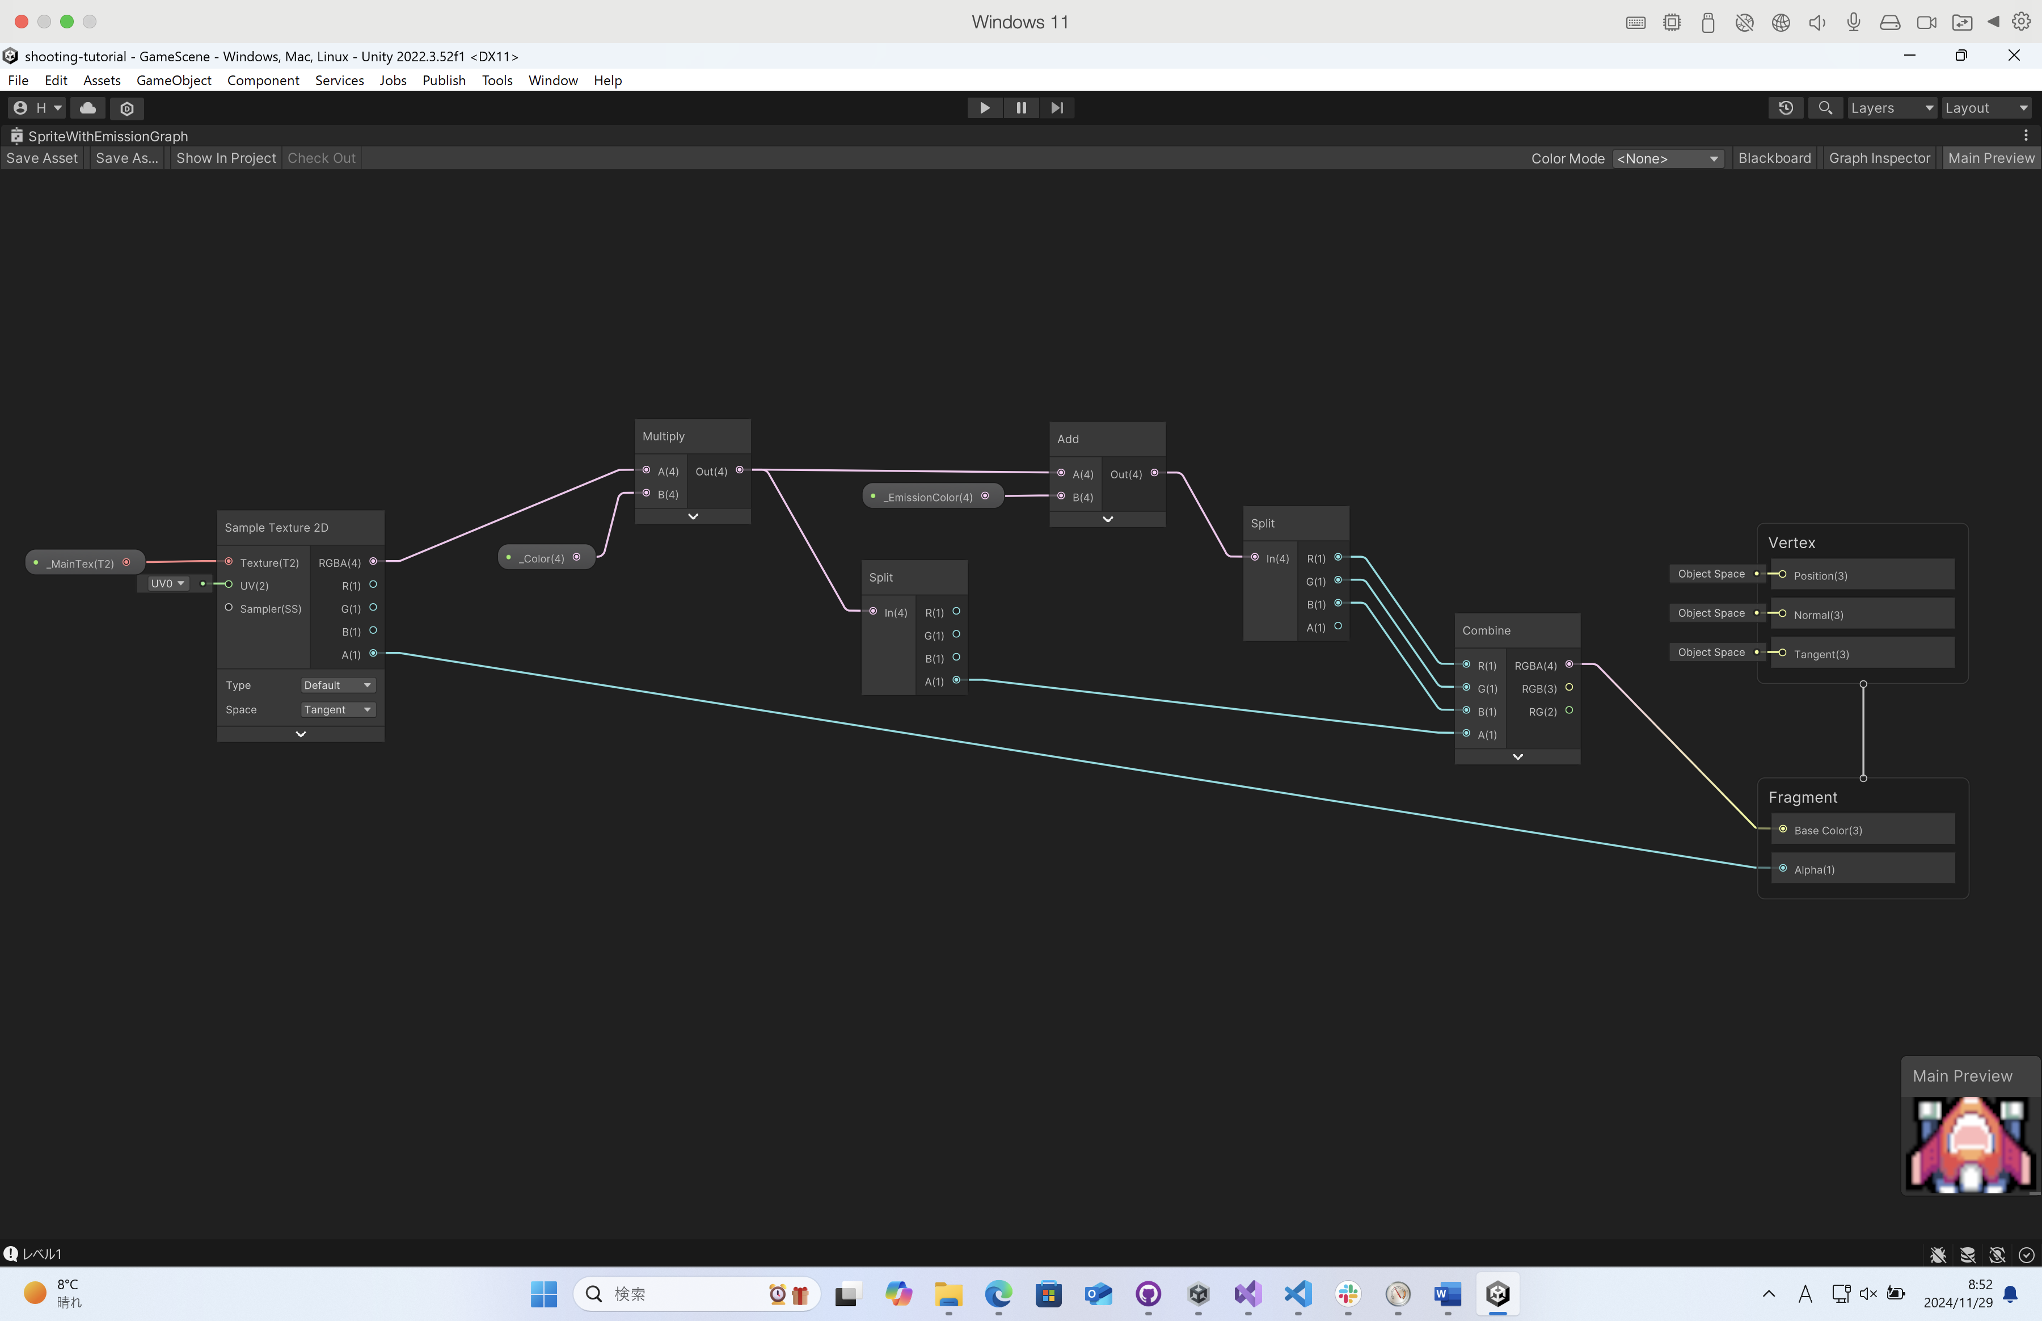This screenshot has width=2042, height=1321.
Task: Click the Pause button in toolbar
Action: [x=1021, y=108]
